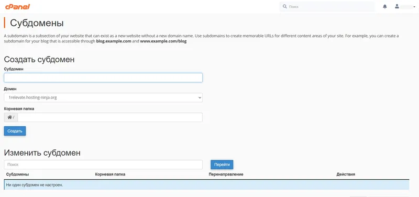Click the home folder icon

(x=9, y=117)
